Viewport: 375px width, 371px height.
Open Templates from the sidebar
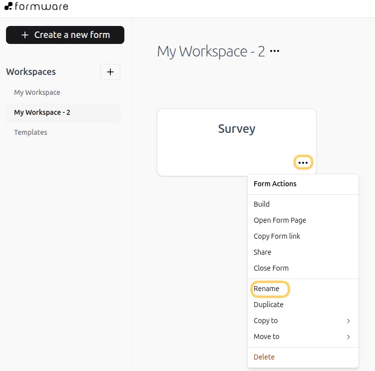click(30, 132)
